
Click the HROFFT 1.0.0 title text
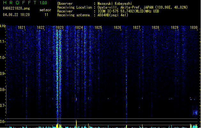25,3
